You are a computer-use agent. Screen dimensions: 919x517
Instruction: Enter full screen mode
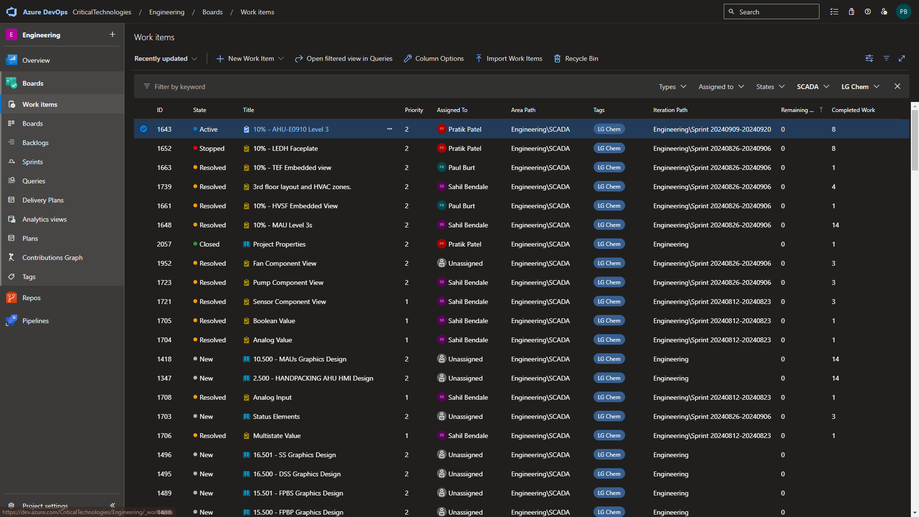902,58
